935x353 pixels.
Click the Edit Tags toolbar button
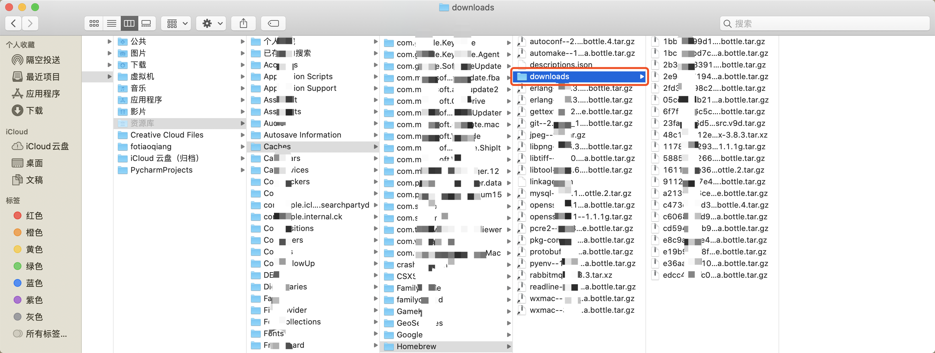(273, 24)
